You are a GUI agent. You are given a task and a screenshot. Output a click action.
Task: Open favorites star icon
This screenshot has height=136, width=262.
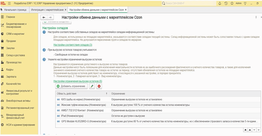click(x=232, y=3)
